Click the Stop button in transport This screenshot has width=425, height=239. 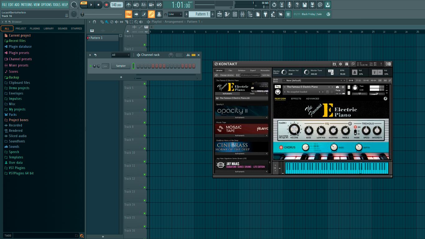[x=98, y=5]
